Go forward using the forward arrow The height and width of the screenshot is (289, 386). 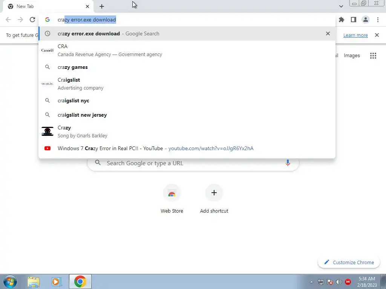pos(20,20)
